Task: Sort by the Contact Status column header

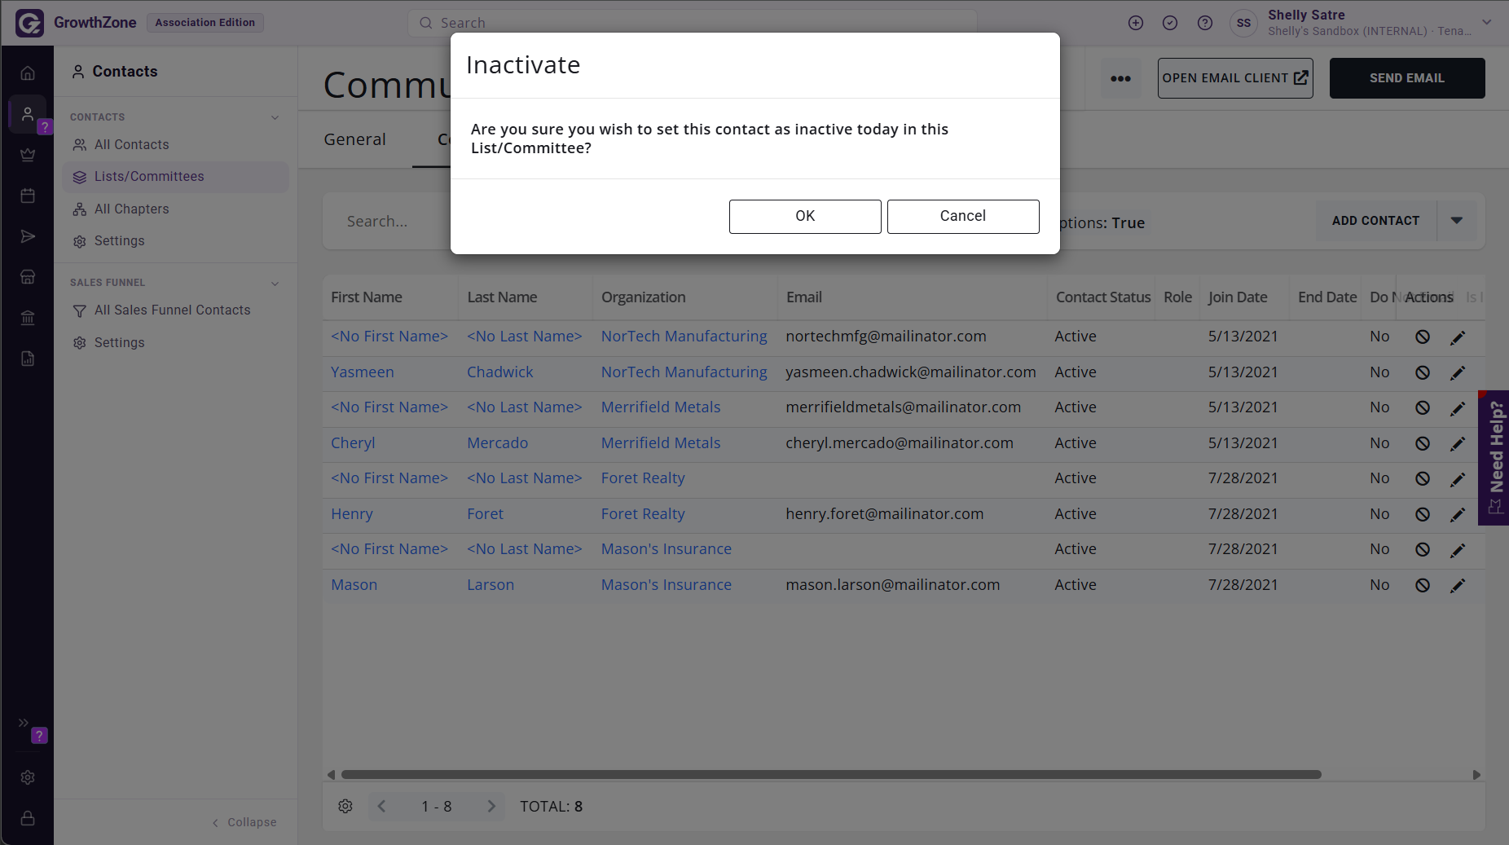Action: [x=1103, y=297]
